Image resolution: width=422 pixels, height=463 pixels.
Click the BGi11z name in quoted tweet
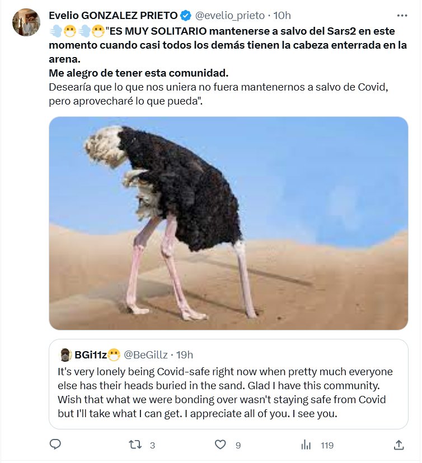[90, 355]
